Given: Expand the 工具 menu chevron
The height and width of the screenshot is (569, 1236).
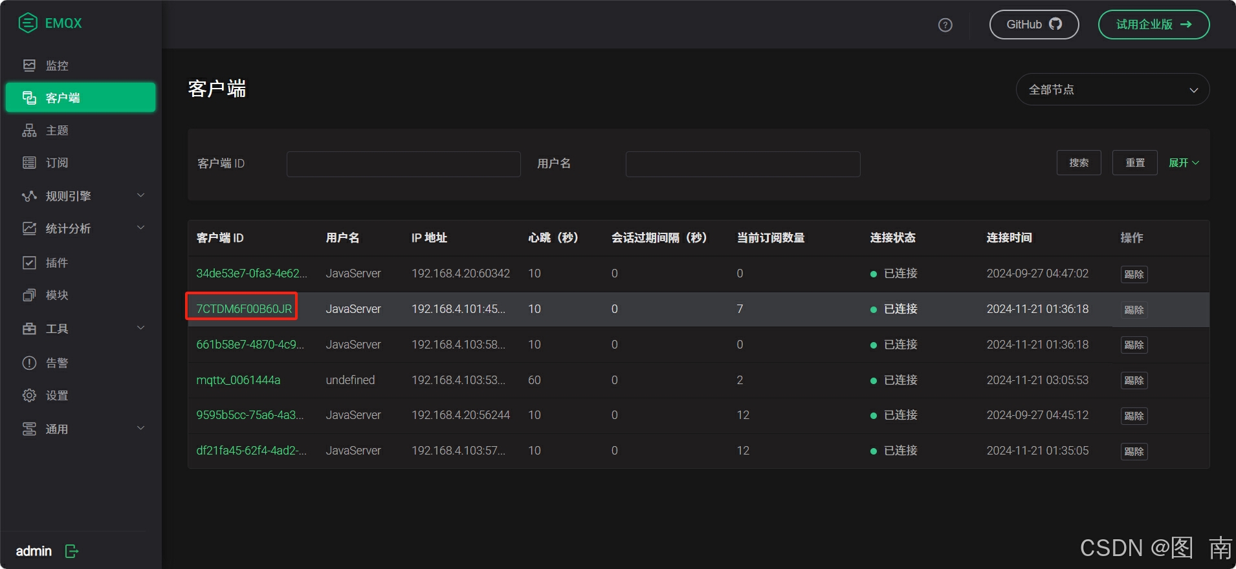Looking at the screenshot, I should (x=140, y=328).
